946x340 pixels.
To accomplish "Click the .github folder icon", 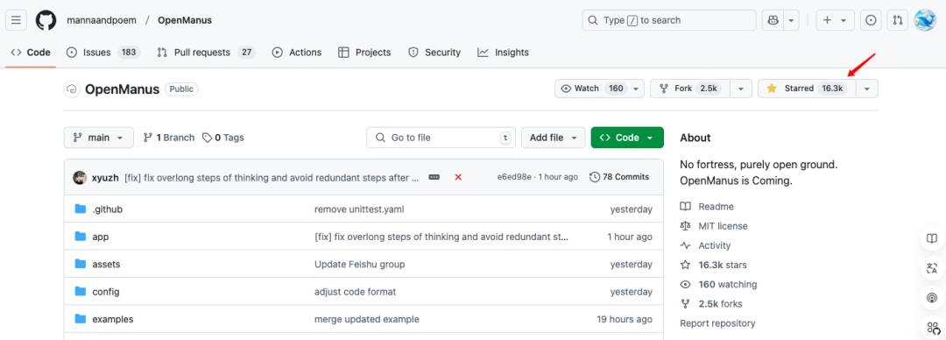I will coord(81,209).
